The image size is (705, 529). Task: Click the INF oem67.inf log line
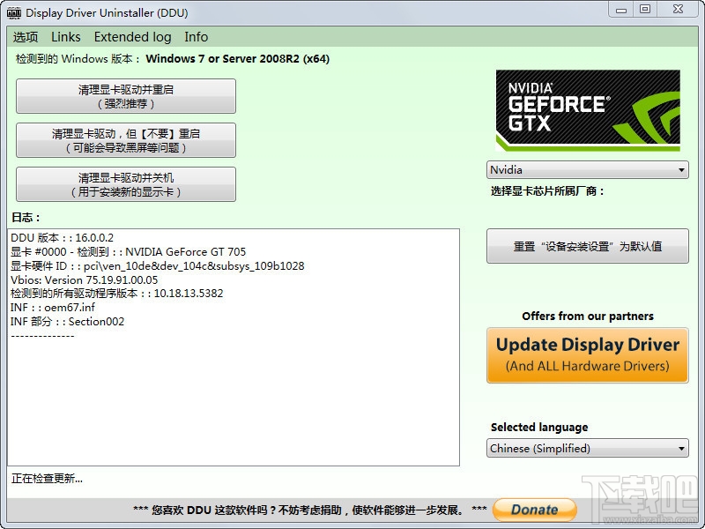click(53, 307)
